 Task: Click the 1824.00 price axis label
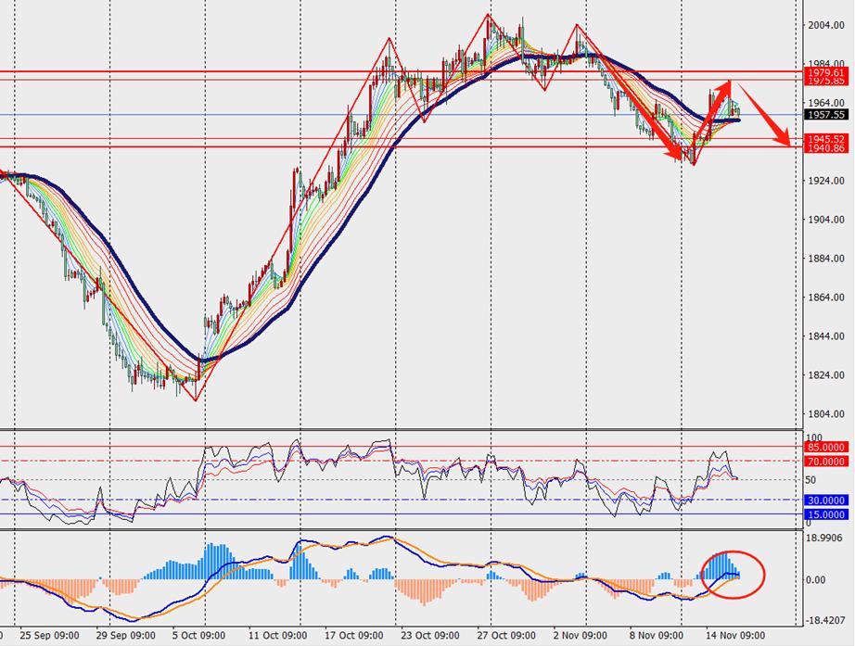pyautogui.click(x=826, y=375)
